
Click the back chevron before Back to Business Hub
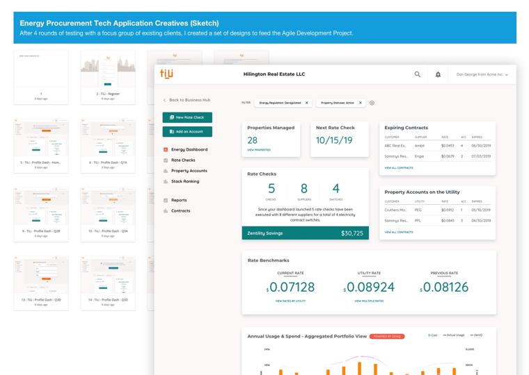(x=164, y=100)
